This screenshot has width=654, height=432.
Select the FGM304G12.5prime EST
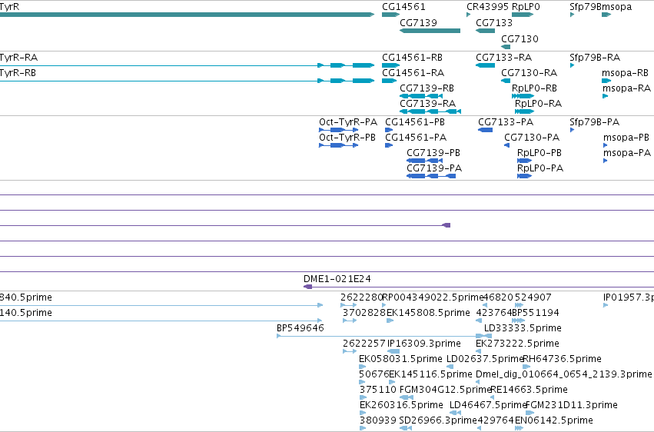tap(407, 398)
